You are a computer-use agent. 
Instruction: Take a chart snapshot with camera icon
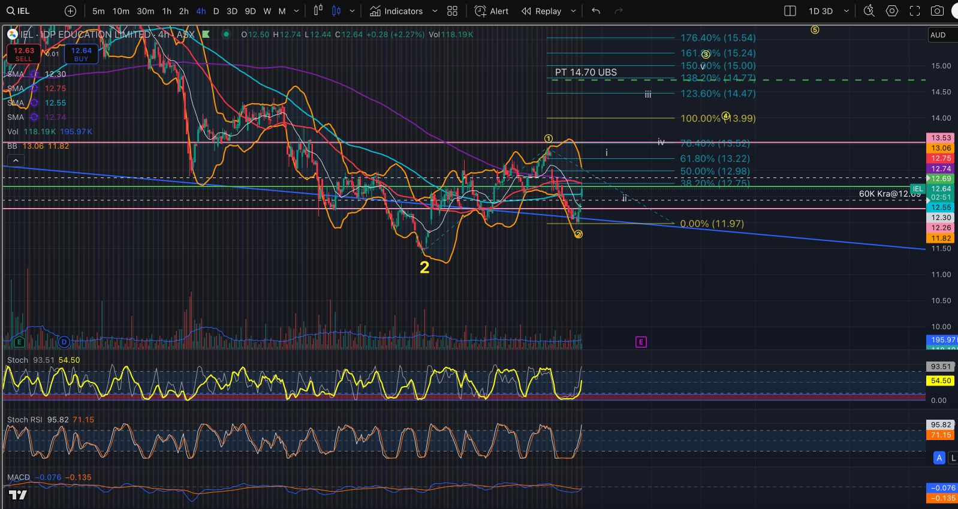click(937, 11)
